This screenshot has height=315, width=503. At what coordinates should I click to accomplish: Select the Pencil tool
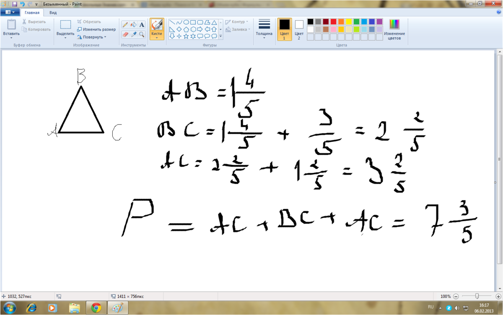125,25
